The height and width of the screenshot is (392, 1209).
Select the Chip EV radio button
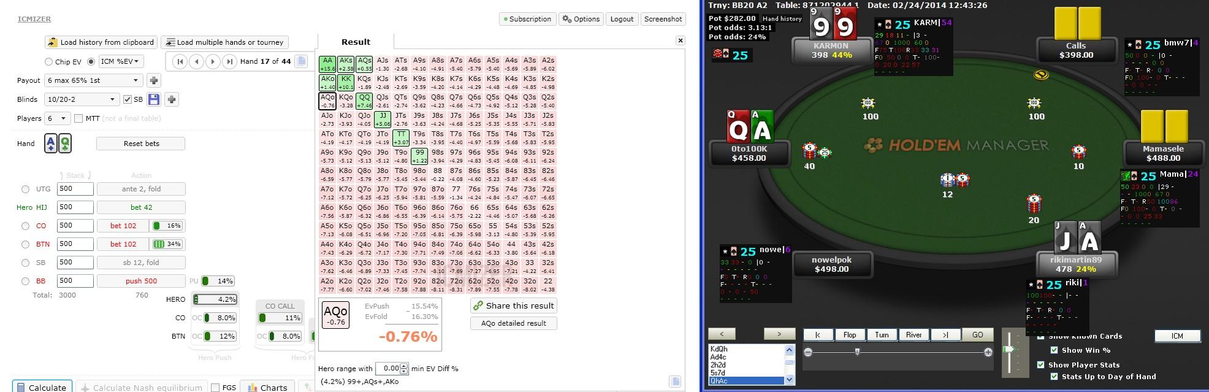(x=48, y=62)
